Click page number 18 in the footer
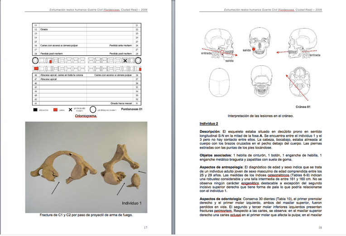Viewport: 346px width, 236px height. [319, 227]
